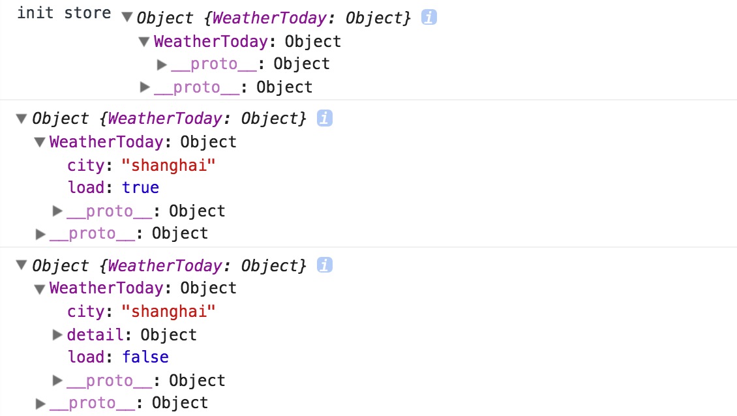The width and height of the screenshot is (737, 416).
Task: Expand __proto__ nested inside init store's WeatherToday
Action: pos(162,64)
